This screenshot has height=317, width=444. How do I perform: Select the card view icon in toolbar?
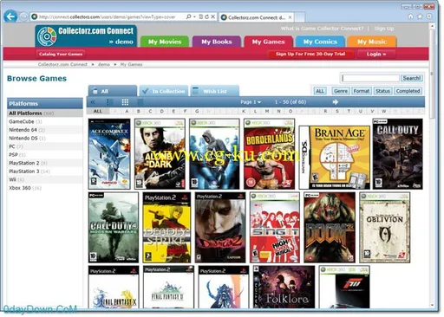[x=140, y=102]
